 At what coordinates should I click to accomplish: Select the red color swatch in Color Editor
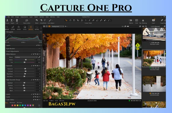pyautogui.click(x=12, y=105)
